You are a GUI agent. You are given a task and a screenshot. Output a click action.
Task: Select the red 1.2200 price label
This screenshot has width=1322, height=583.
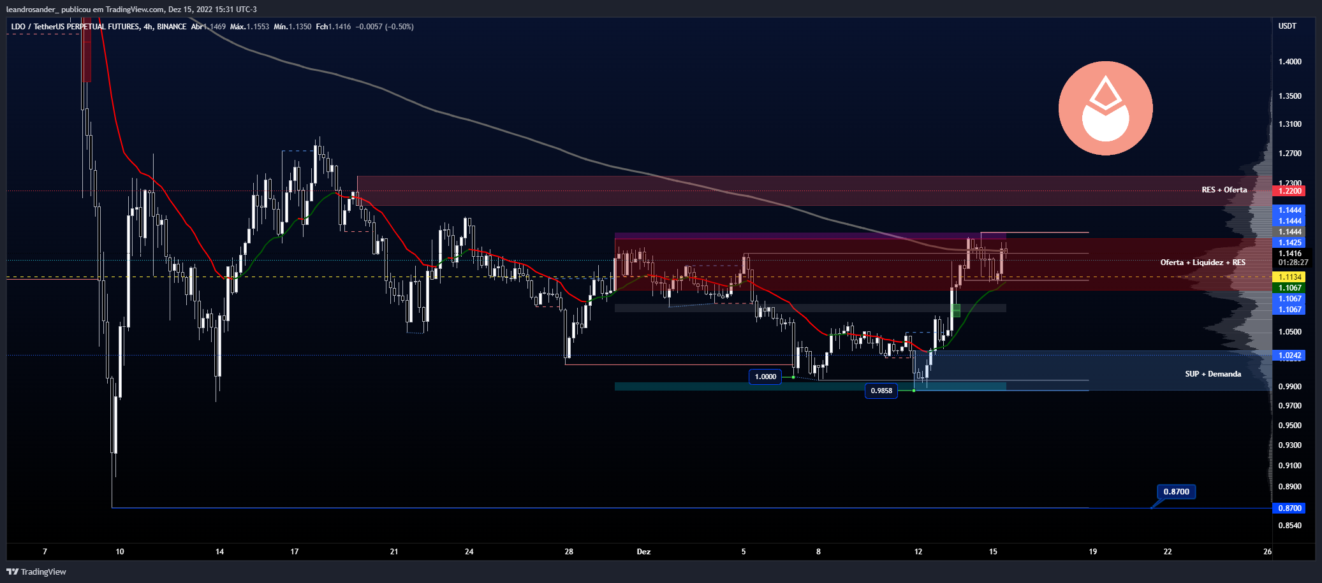pyautogui.click(x=1289, y=191)
